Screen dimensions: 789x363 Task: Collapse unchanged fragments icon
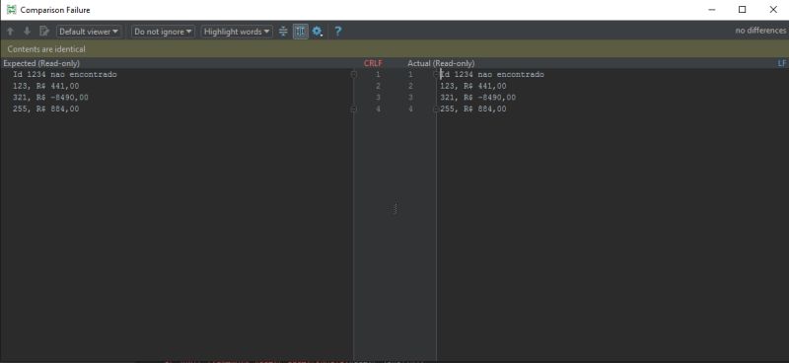coord(283,32)
